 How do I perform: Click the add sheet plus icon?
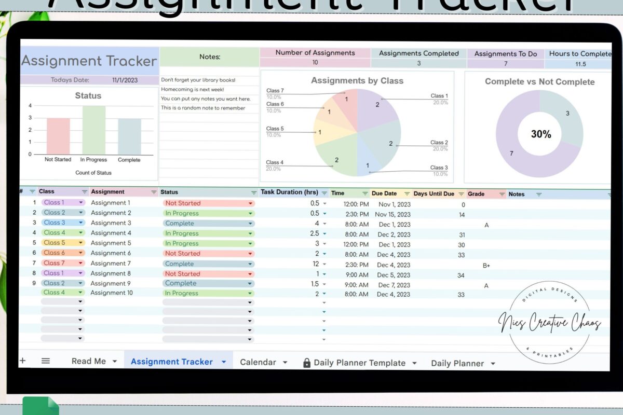[x=22, y=361]
